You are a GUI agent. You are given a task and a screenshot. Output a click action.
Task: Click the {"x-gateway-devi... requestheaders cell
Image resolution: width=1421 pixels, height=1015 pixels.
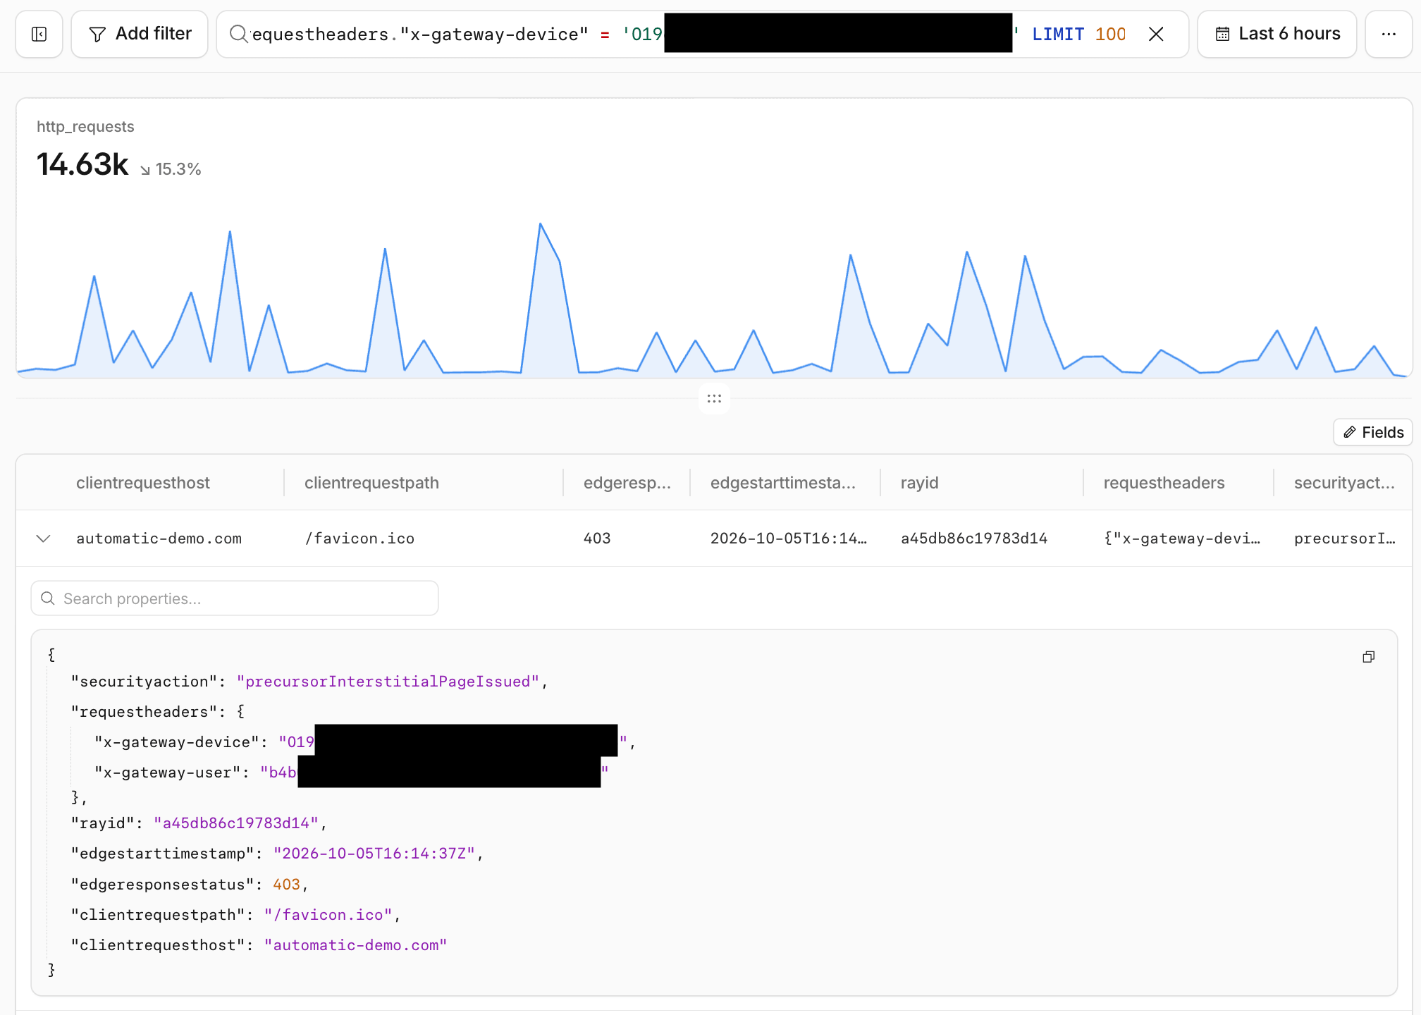pyautogui.click(x=1182, y=539)
